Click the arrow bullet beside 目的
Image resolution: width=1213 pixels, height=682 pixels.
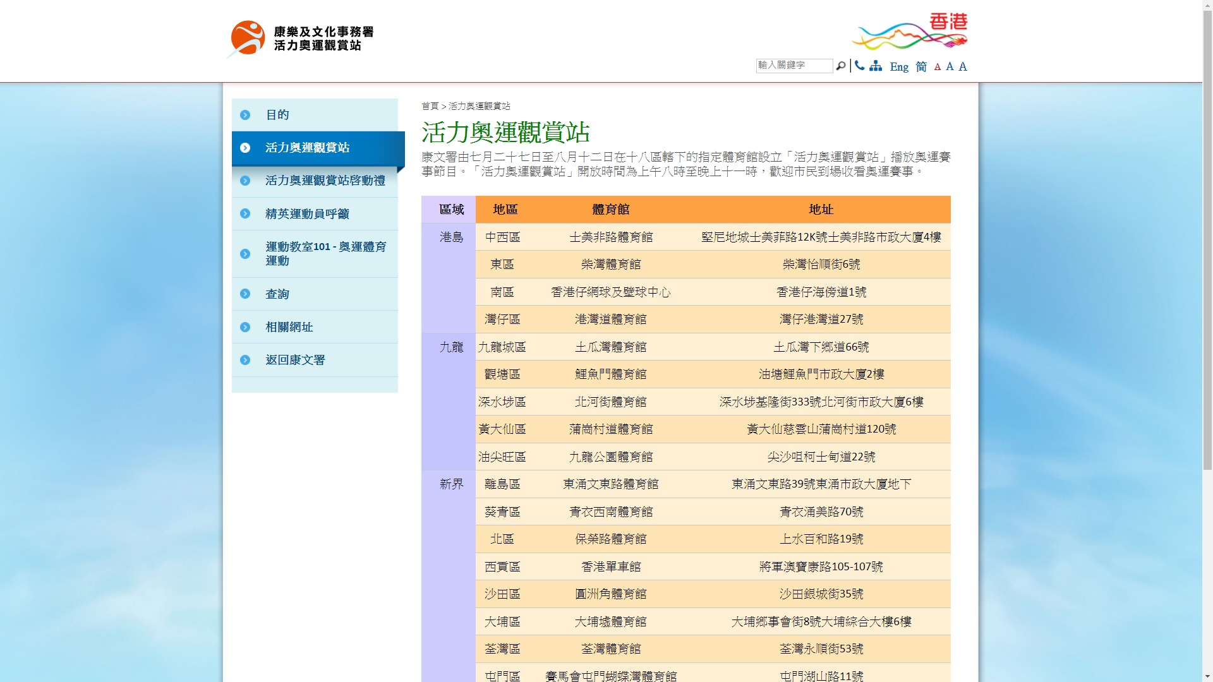click(245, 115)
